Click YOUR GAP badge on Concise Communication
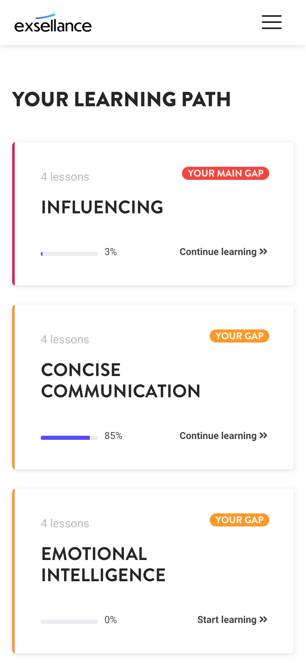 pos(239,336)
